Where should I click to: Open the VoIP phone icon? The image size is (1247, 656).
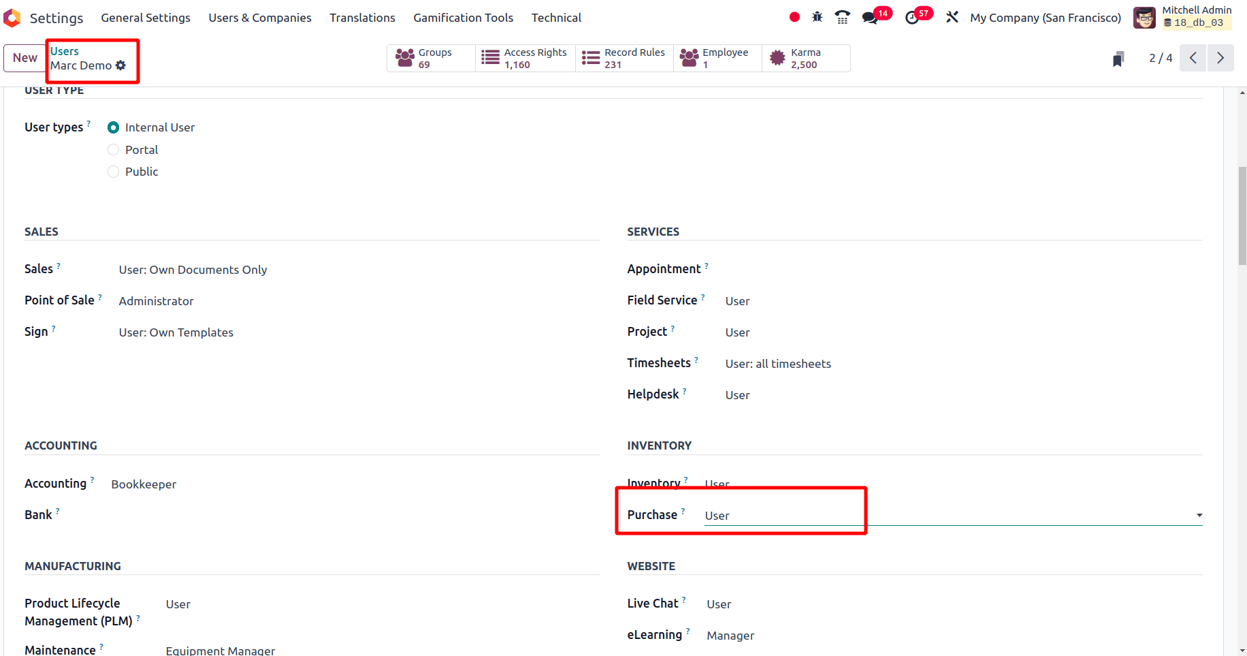[842, 17]
